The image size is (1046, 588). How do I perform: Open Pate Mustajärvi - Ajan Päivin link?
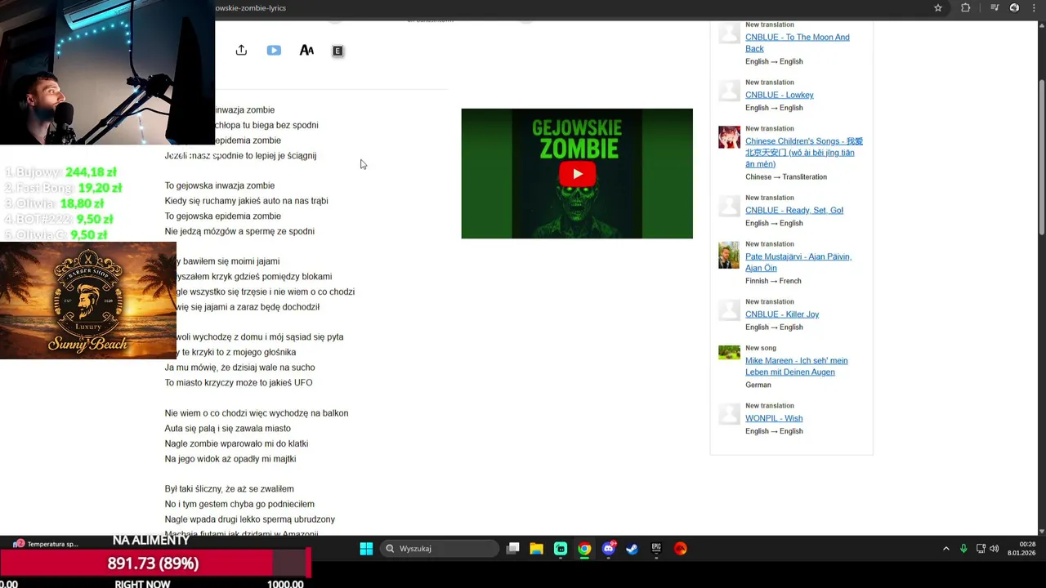coord(798,262)
